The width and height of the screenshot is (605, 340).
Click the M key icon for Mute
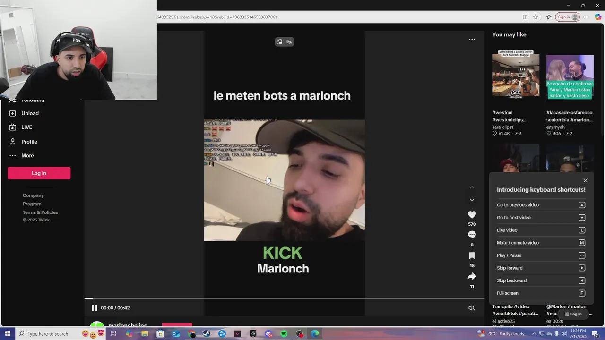coord(582,243)
